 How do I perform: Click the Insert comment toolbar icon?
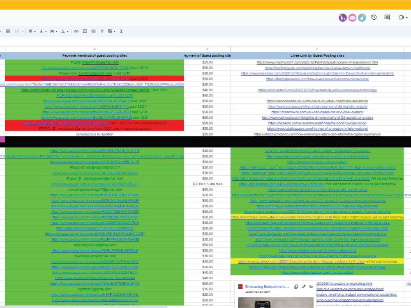pos(85,31)
